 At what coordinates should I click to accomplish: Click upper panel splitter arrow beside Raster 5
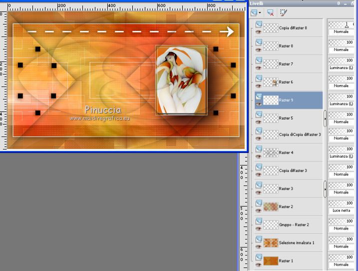pos(325,118)
